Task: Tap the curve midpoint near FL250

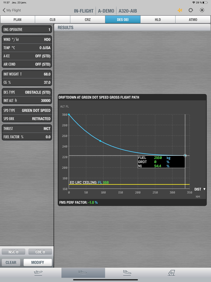Action: pyautogui.click(x=100, y=141)
